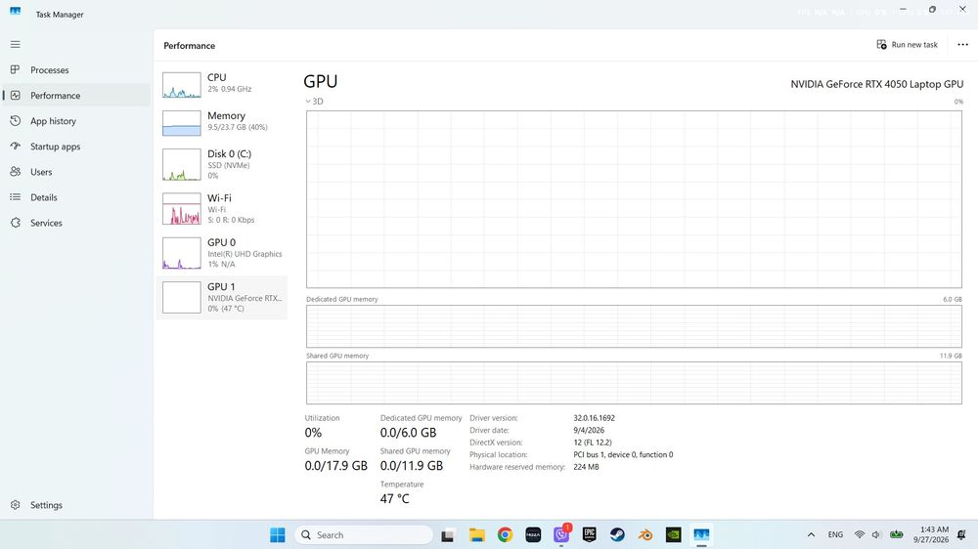Click the Shared GPU memory graph
This screenshot has width=978, height=549.
click(x=634, y=383)
